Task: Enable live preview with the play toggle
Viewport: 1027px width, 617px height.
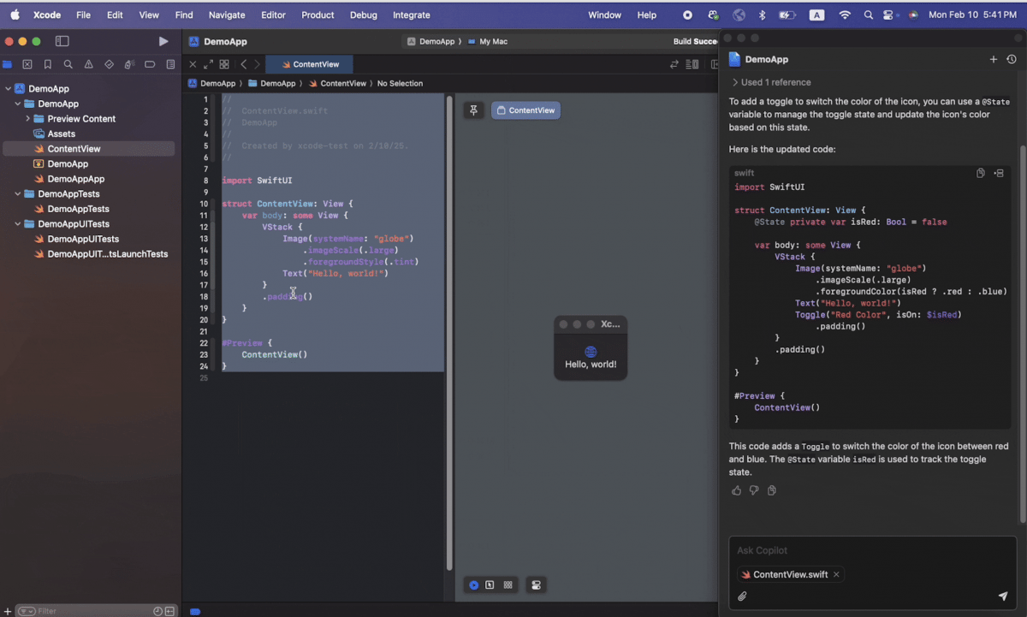Action: [x=473, y=584]
